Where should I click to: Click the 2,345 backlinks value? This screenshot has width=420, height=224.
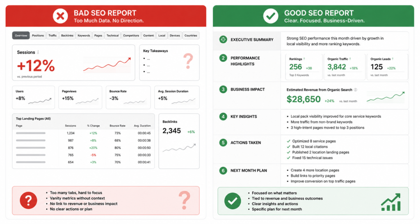click(172, 131)
